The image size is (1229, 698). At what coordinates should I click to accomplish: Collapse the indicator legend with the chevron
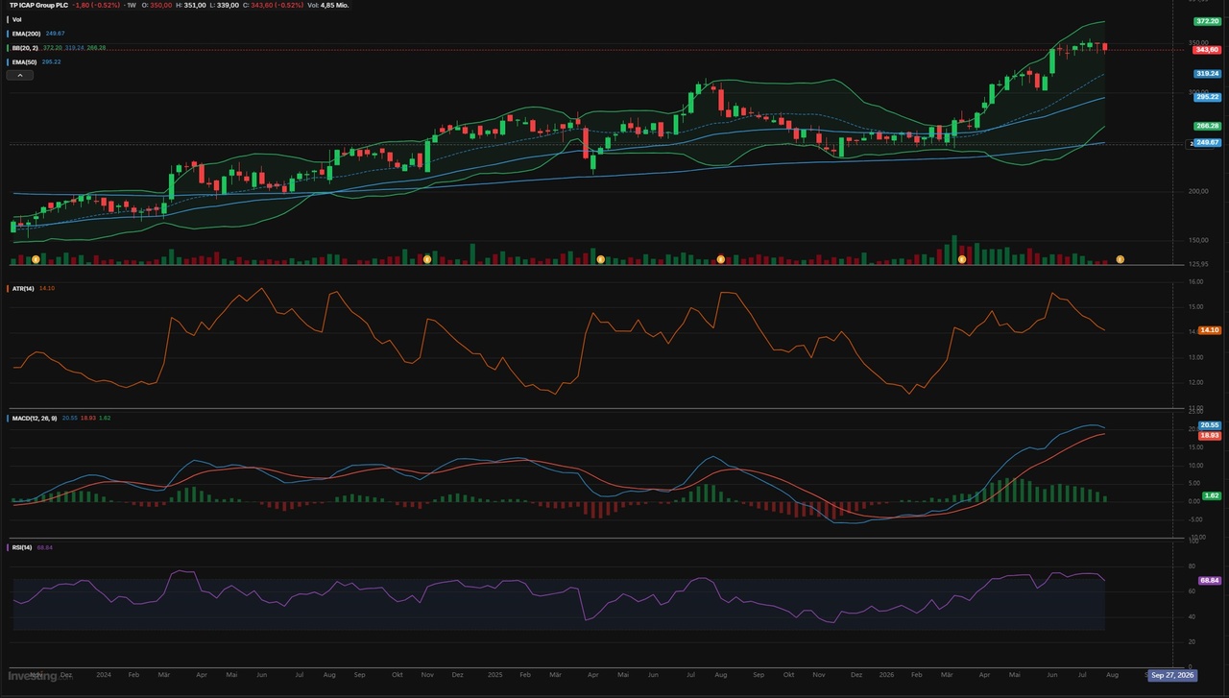(20, 75)
